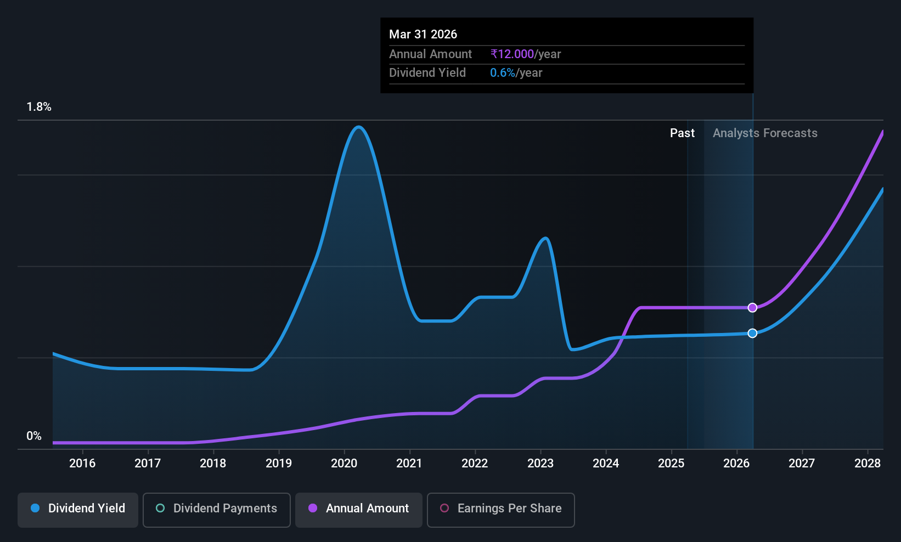Select the purple Annual Amount data point
901x542 pixels.
pos(752,308)
